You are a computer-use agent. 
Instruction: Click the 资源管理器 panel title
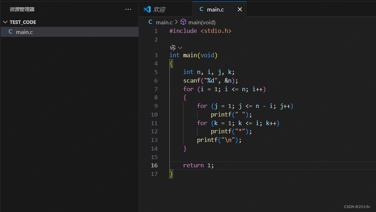click(22, 9)
